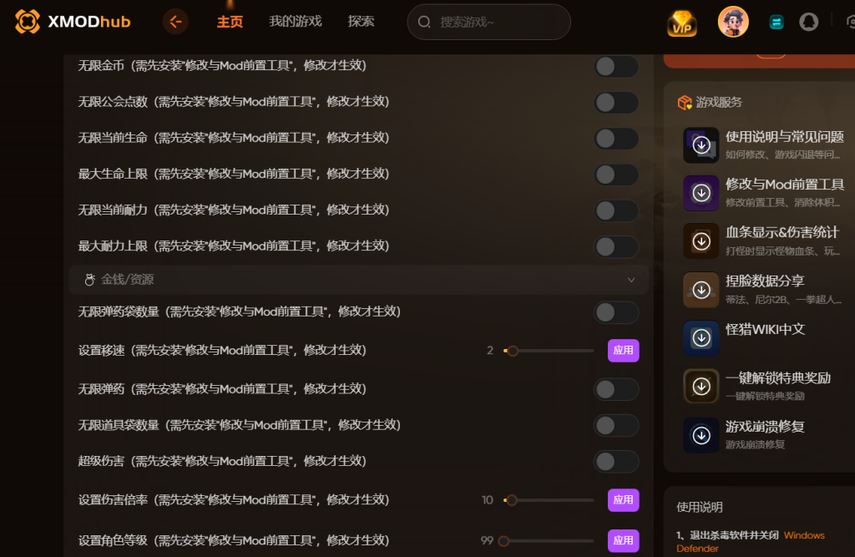Open the user avatar profile

click(x=733, y=22)
